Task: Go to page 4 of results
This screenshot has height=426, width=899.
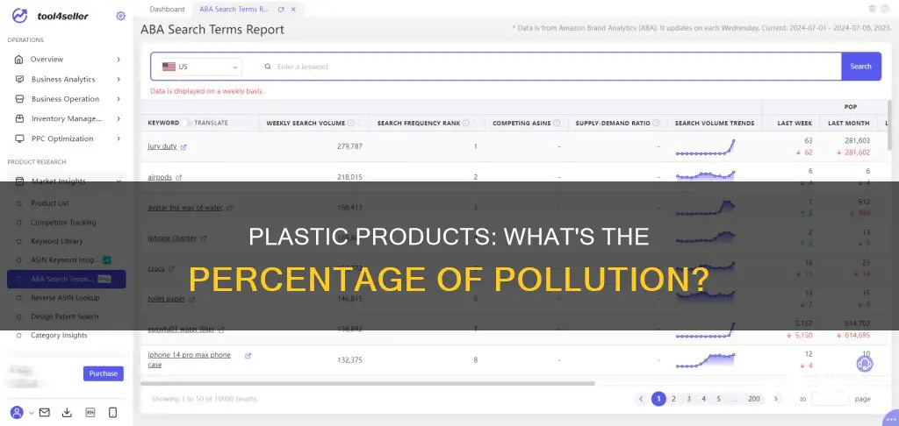Action: pos(703,399)
